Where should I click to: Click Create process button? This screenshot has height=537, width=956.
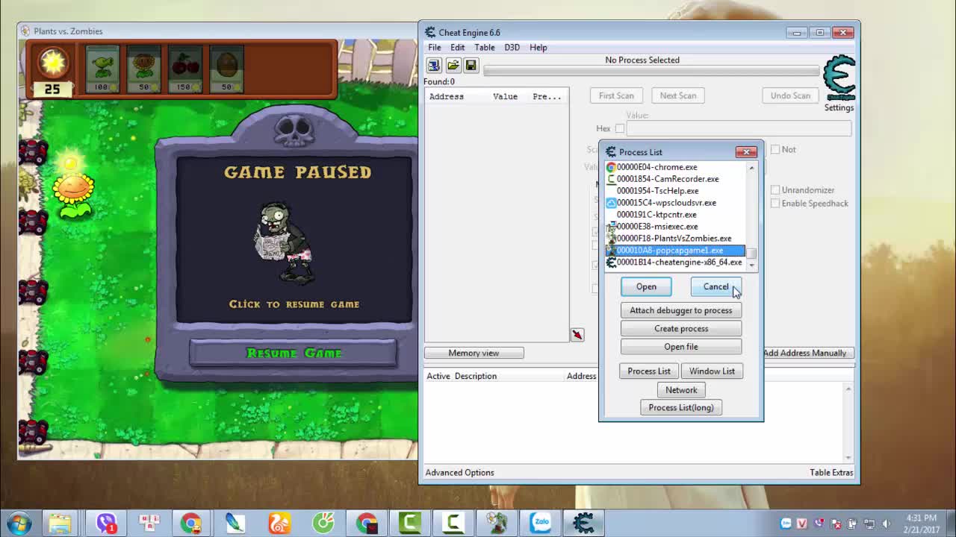681,328
